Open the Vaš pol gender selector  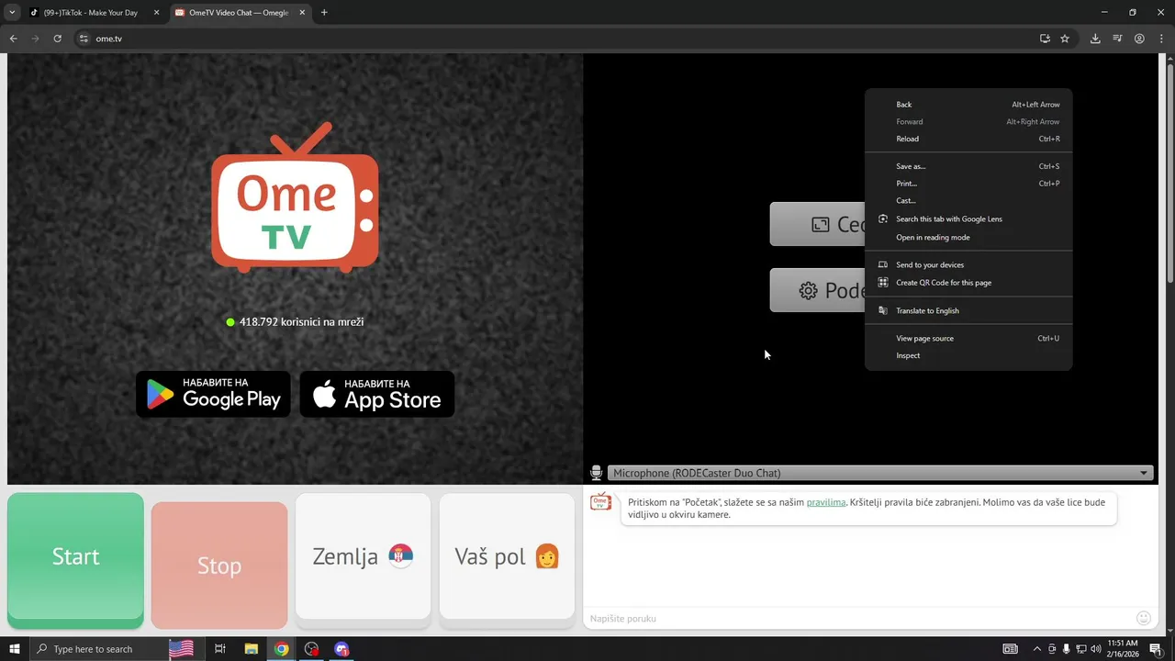[x=507, y=556]
